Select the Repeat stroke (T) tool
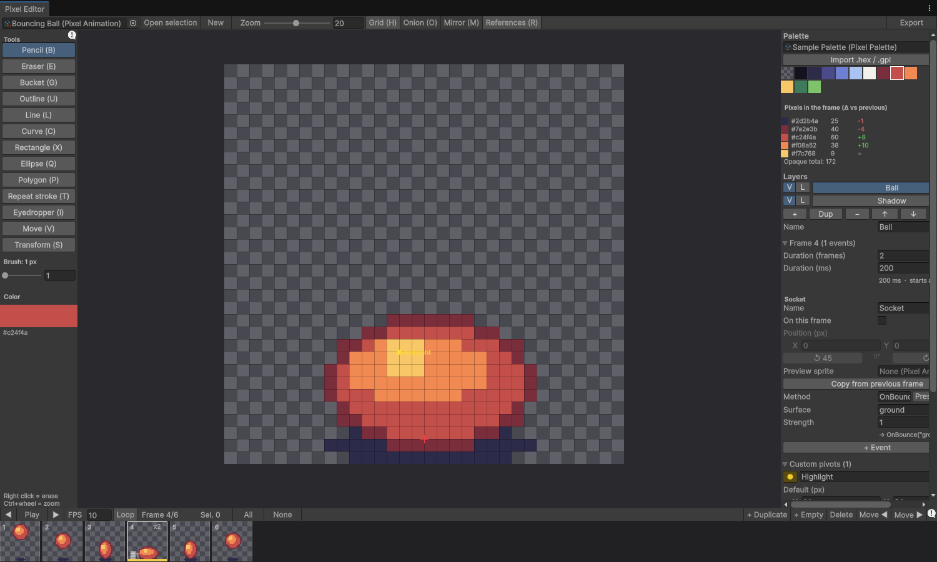The width and height of the screenshot is (937, 562). pyautogui.click(x=39, y=196)
